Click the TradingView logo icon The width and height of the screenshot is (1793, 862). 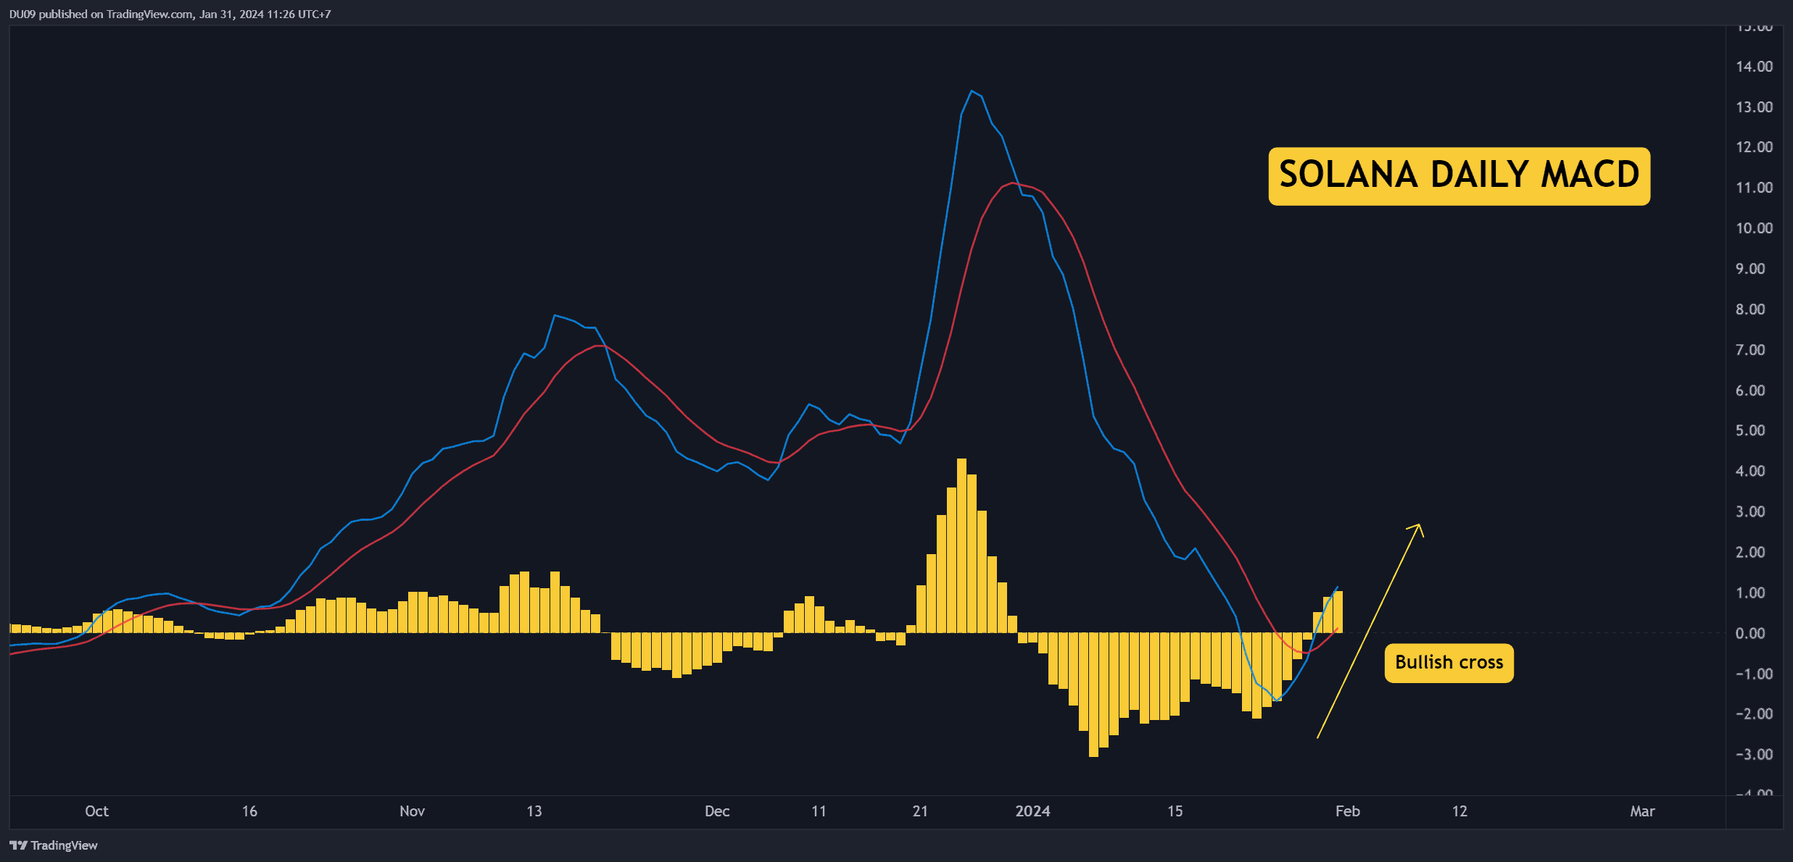pos(18,845)
